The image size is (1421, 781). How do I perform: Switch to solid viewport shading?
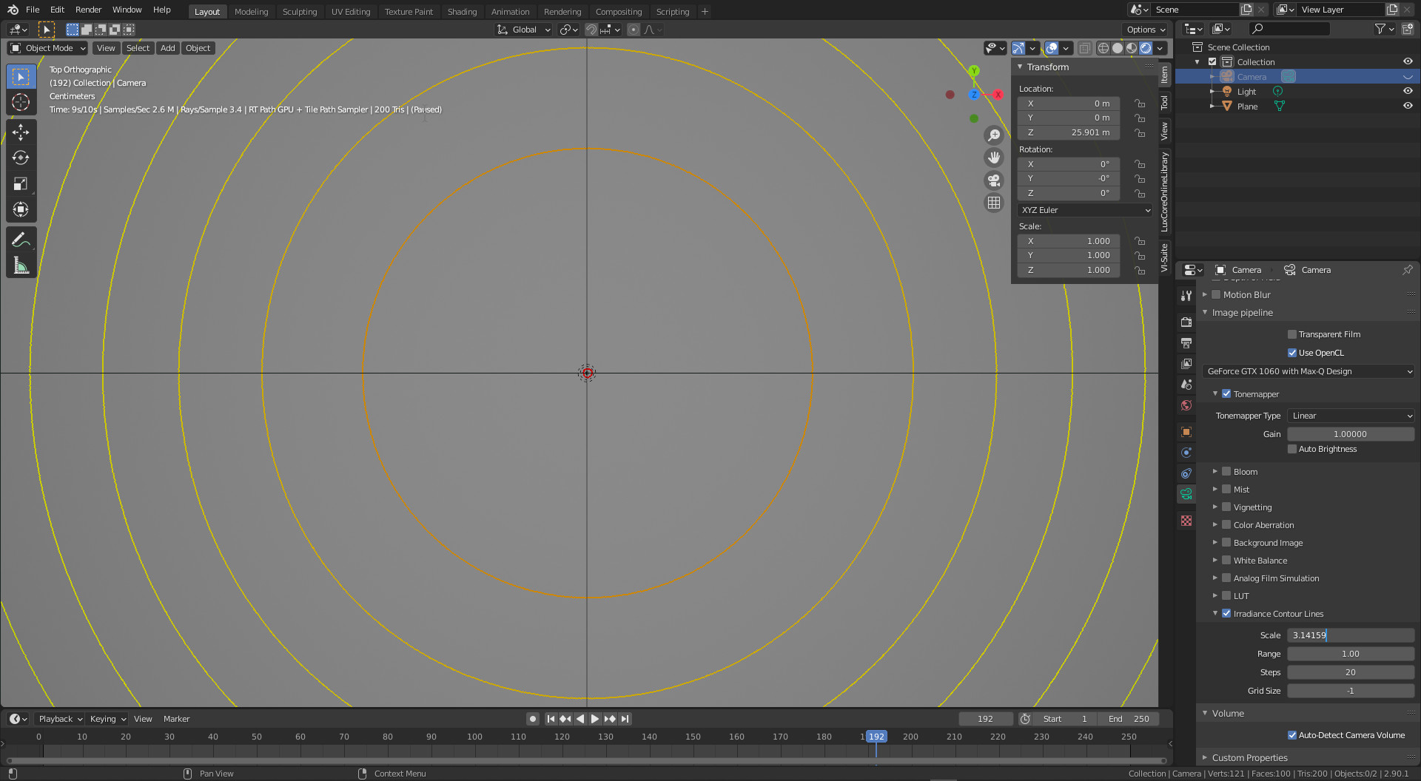point(1118,48)
